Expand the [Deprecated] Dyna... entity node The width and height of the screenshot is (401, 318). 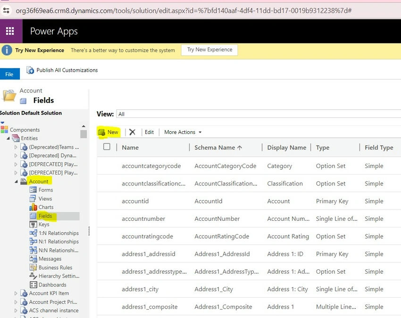click(16, 156)
